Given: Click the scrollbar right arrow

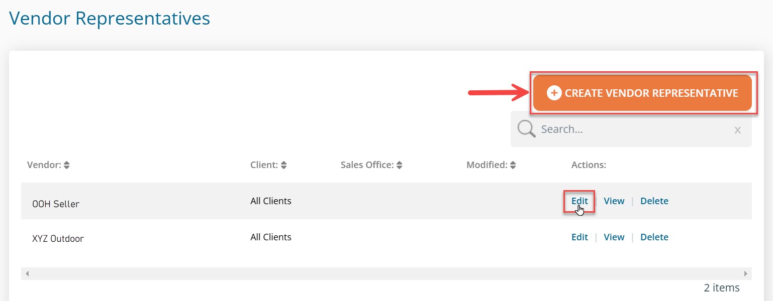Looking at the screenshot, I should [746, 273].
